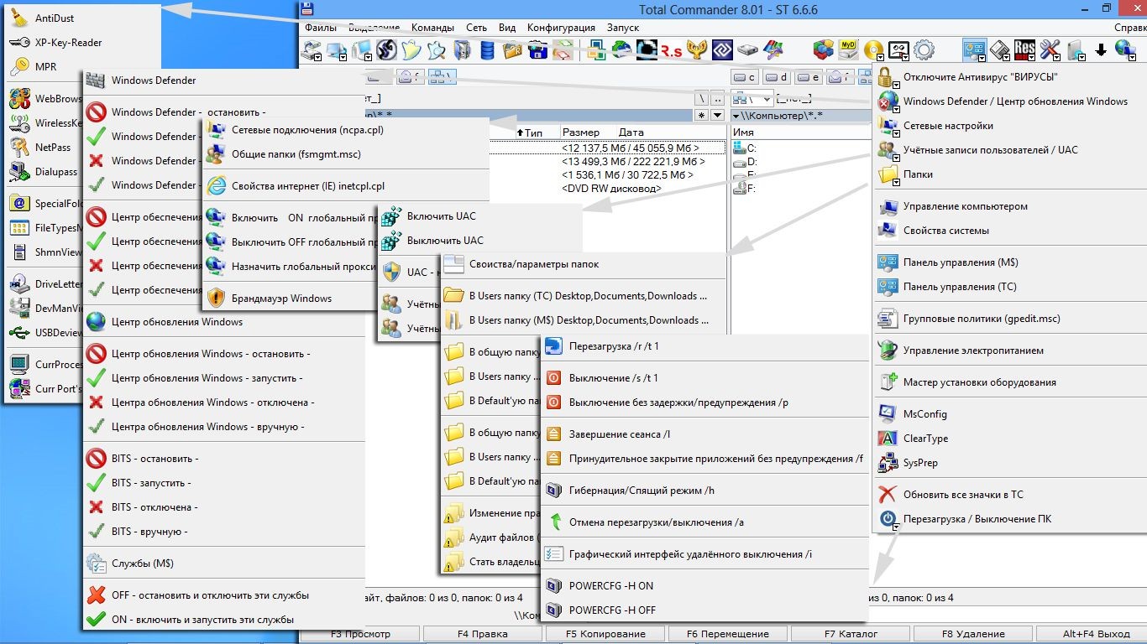The height and width of the screenshot is (644, 1147).
Task: Launch AntiDust from the left menu
Action: tap(82, 18)
